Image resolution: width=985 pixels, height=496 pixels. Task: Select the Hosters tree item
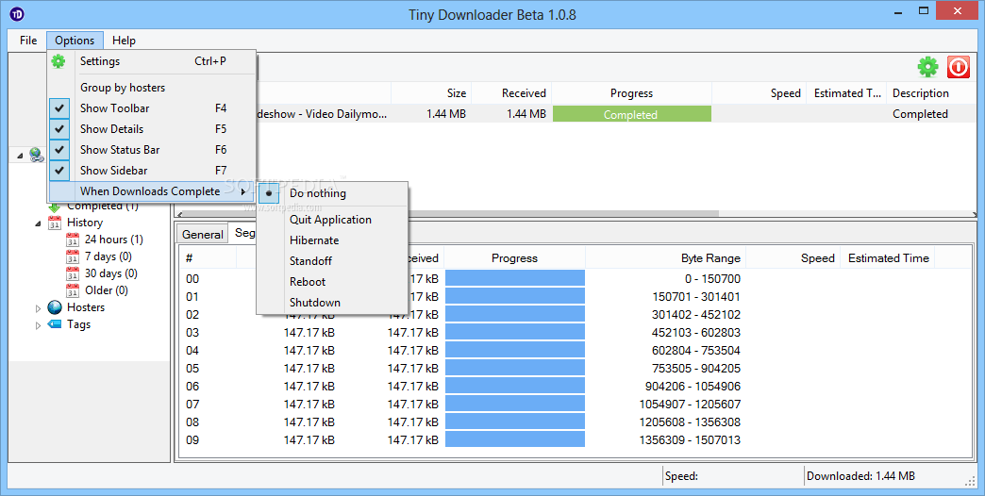pyautogui.click(x=86, y=307)
